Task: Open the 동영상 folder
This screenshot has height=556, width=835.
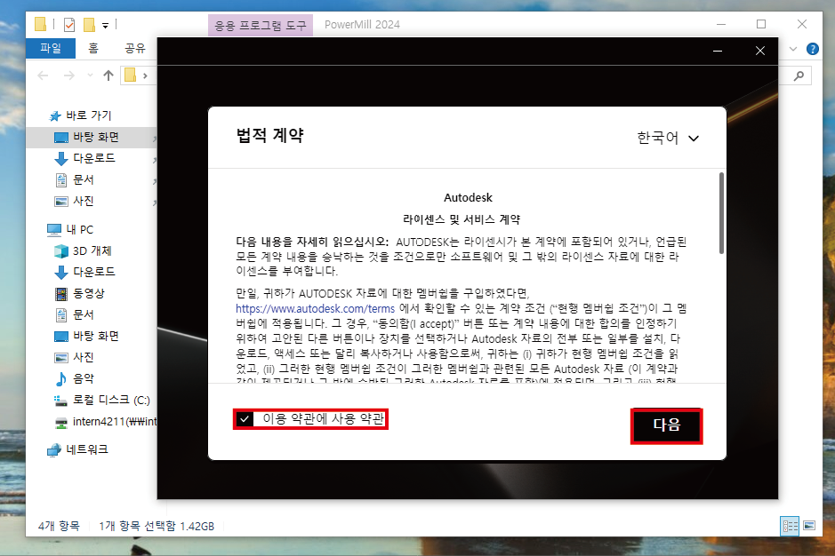Action: (x=80, y=293)
